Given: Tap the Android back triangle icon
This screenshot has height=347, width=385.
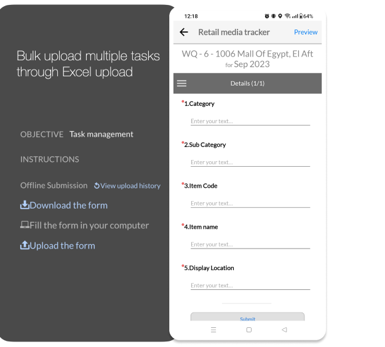Looking at the screenshot, I should pos(284,330).
